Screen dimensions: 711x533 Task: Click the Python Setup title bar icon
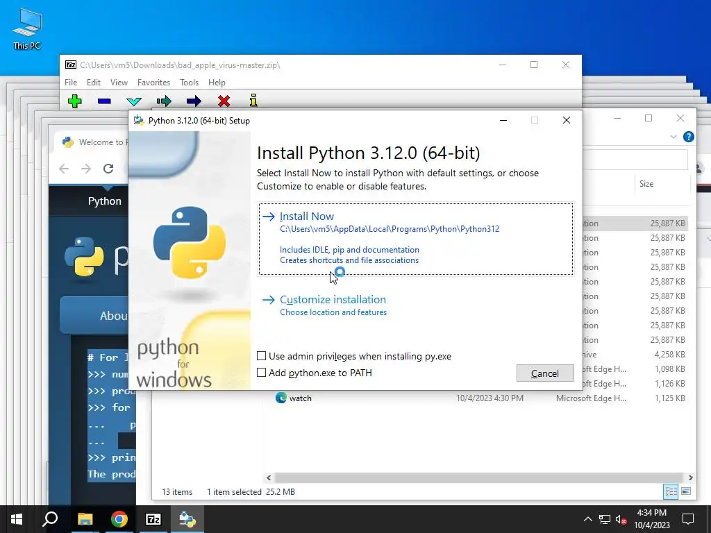139,121
